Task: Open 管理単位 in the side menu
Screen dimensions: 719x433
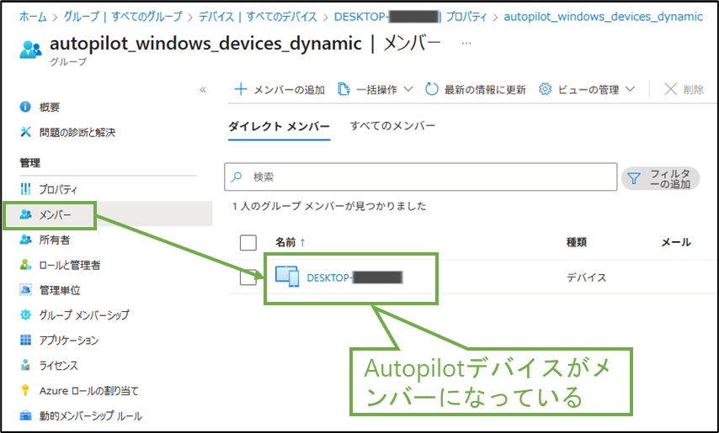Action: (60, 290)
